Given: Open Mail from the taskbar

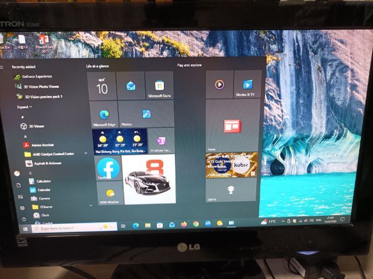Looking at the screenshot, I should tap(172, 224).
